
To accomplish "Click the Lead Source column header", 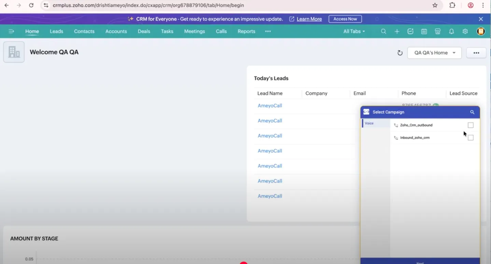I will [x=463, y=93].
